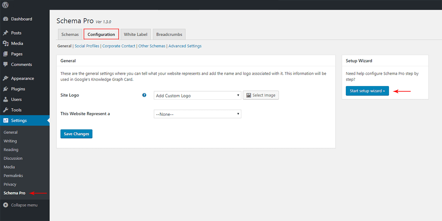Click the Settings menu item label
442x221 pixels.
tap(19, 121)
